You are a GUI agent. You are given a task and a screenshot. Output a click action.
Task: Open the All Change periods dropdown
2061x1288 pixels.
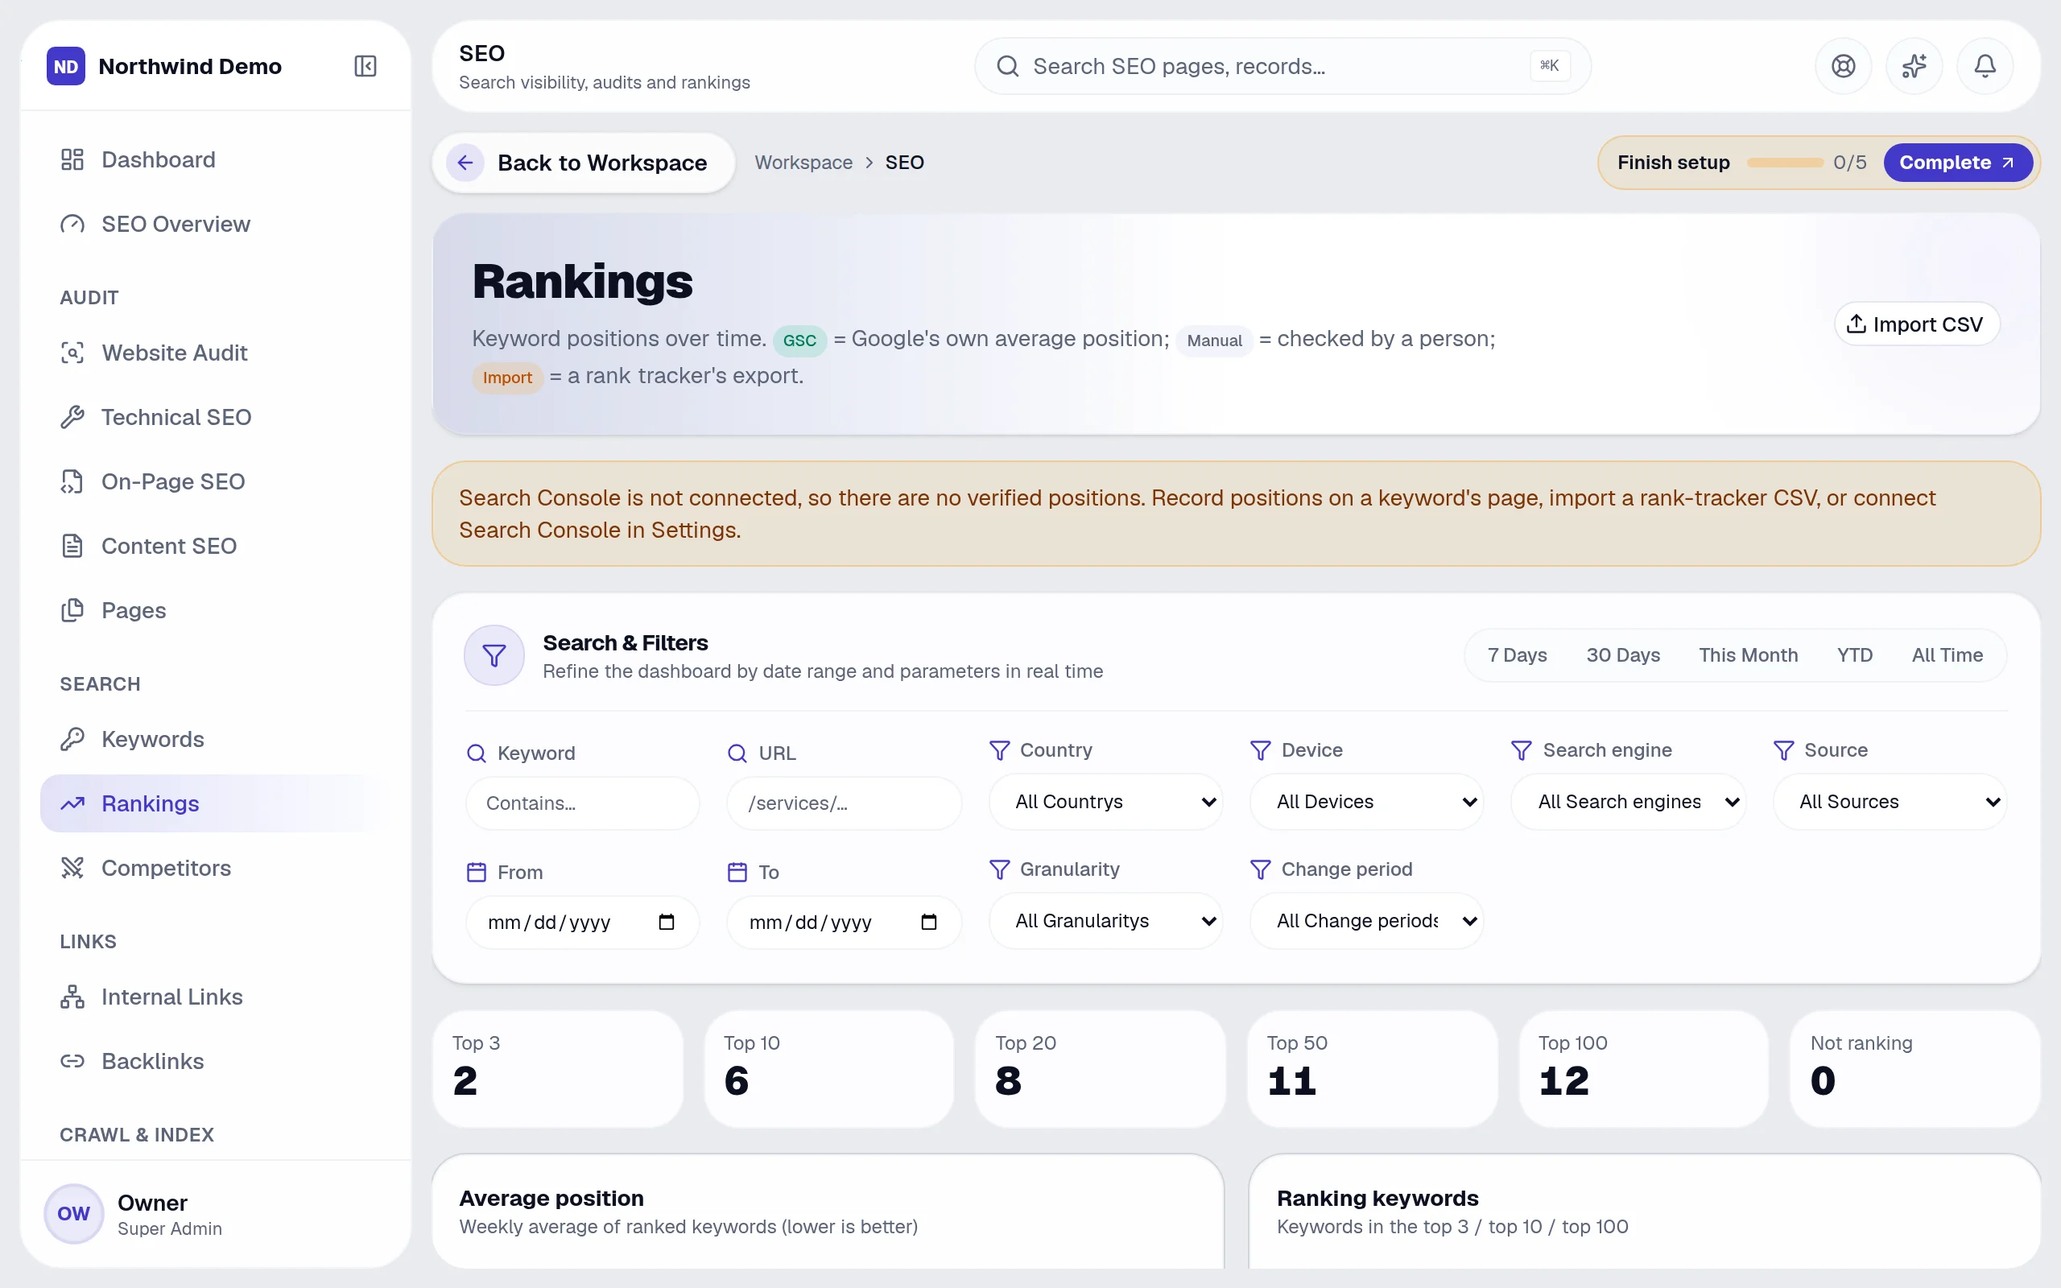pyautogui.click(x=1366, y=921)
